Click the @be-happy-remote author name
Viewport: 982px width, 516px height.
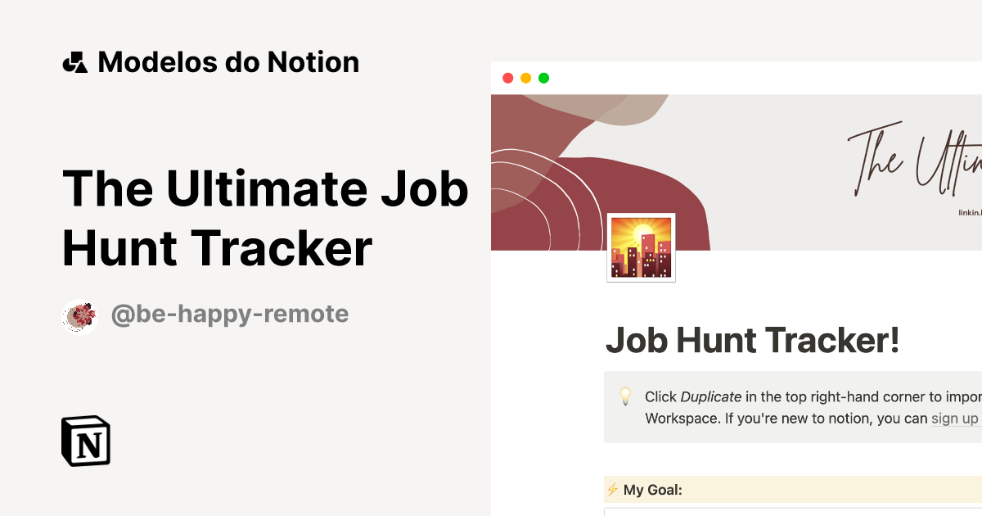(x=230, y=314)
